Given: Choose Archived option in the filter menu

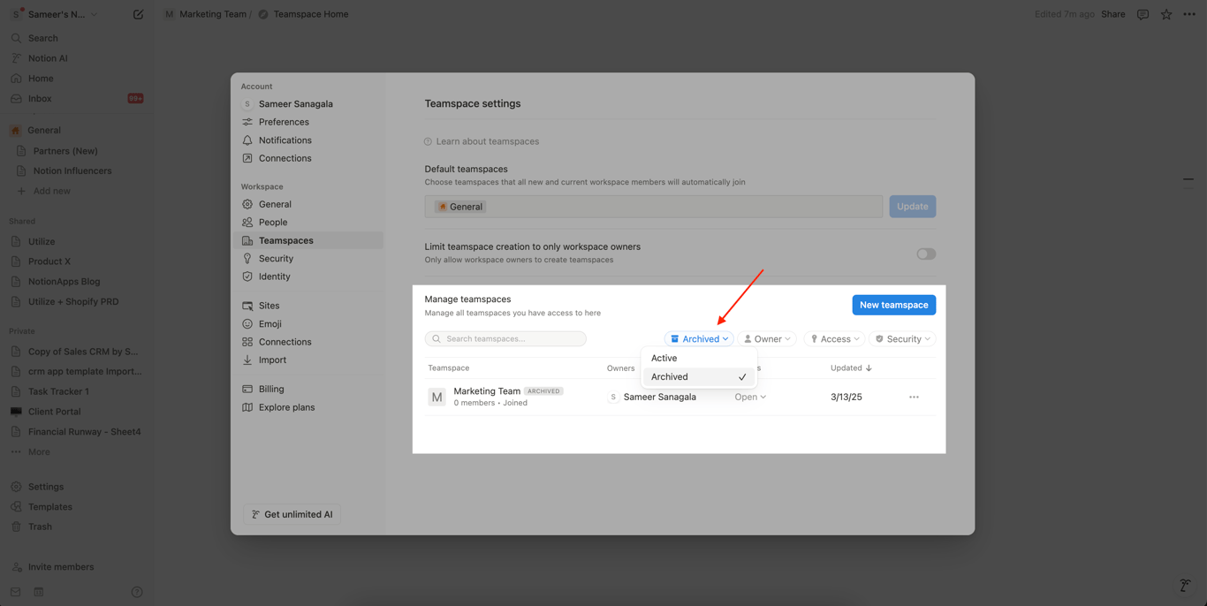Looking at the screenshot, I should 670,377.
